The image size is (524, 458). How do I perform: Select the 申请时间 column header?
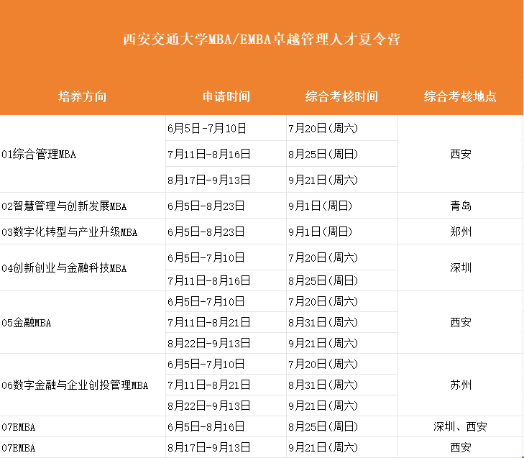(226, 96)
